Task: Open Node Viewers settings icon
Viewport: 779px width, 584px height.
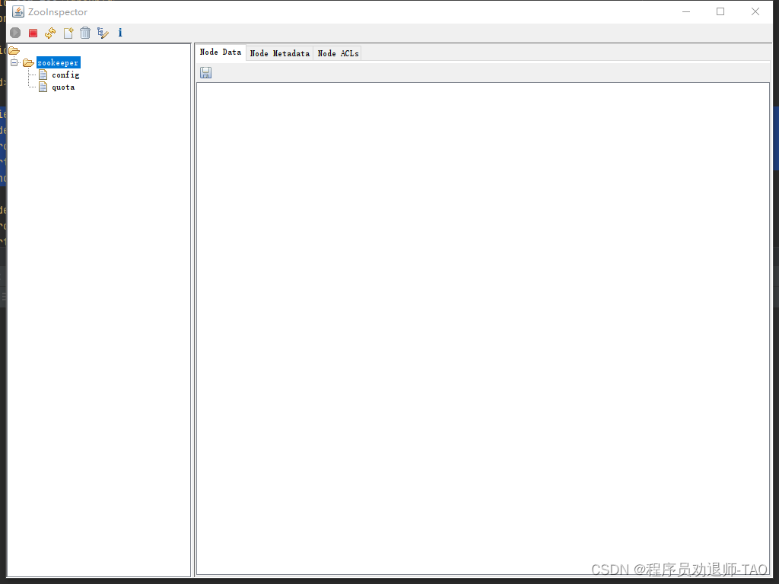Action: (x=103, y=33)
